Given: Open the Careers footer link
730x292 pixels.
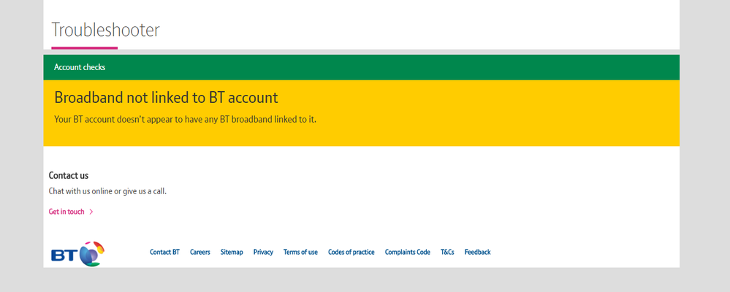Looking at the screenshot, I should 199,252.
